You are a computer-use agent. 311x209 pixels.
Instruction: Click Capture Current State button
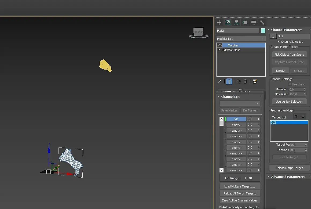point(289,62)
